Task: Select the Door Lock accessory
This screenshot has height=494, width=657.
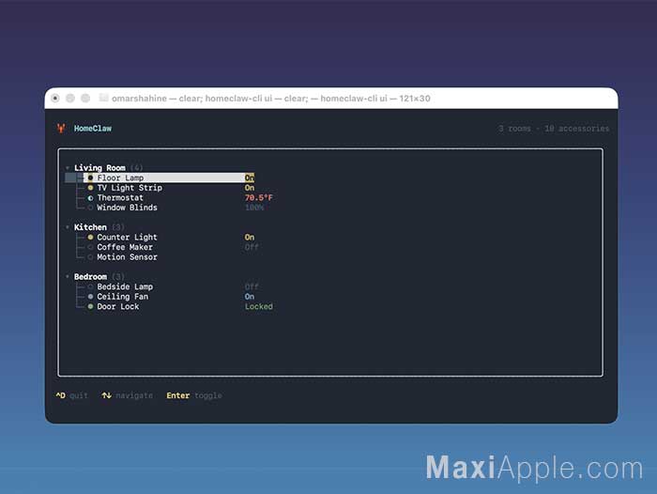Action: (x=117, y=306)
